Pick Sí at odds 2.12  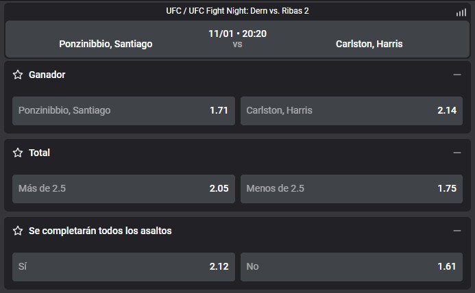click(123, 267)
